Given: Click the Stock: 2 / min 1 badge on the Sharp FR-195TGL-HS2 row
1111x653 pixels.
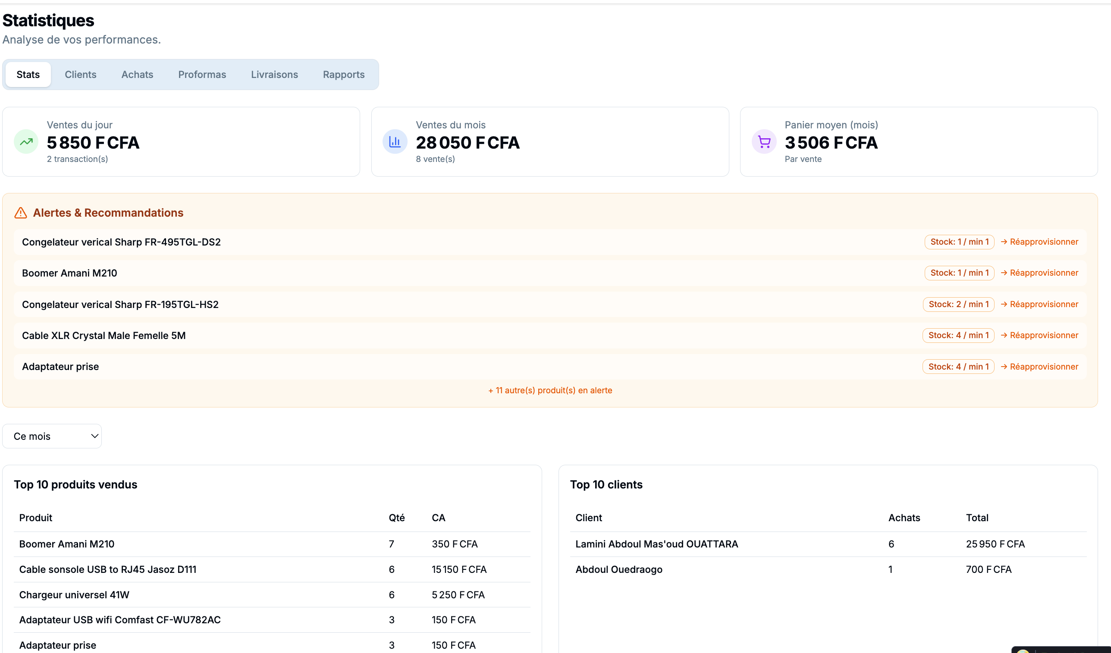Looking at the screenshot, I should tap(958, 304).
